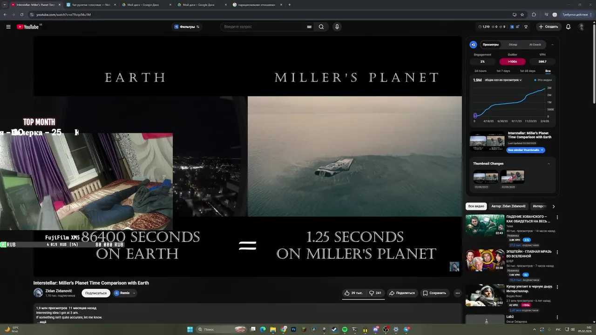Open the first thumbnail in Thumbnail Changes

tap(486, 177)
